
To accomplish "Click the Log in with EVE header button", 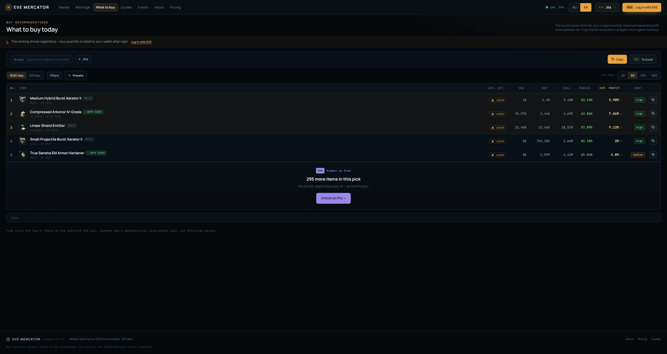I will pyautogui.click(x=642, y=7).
